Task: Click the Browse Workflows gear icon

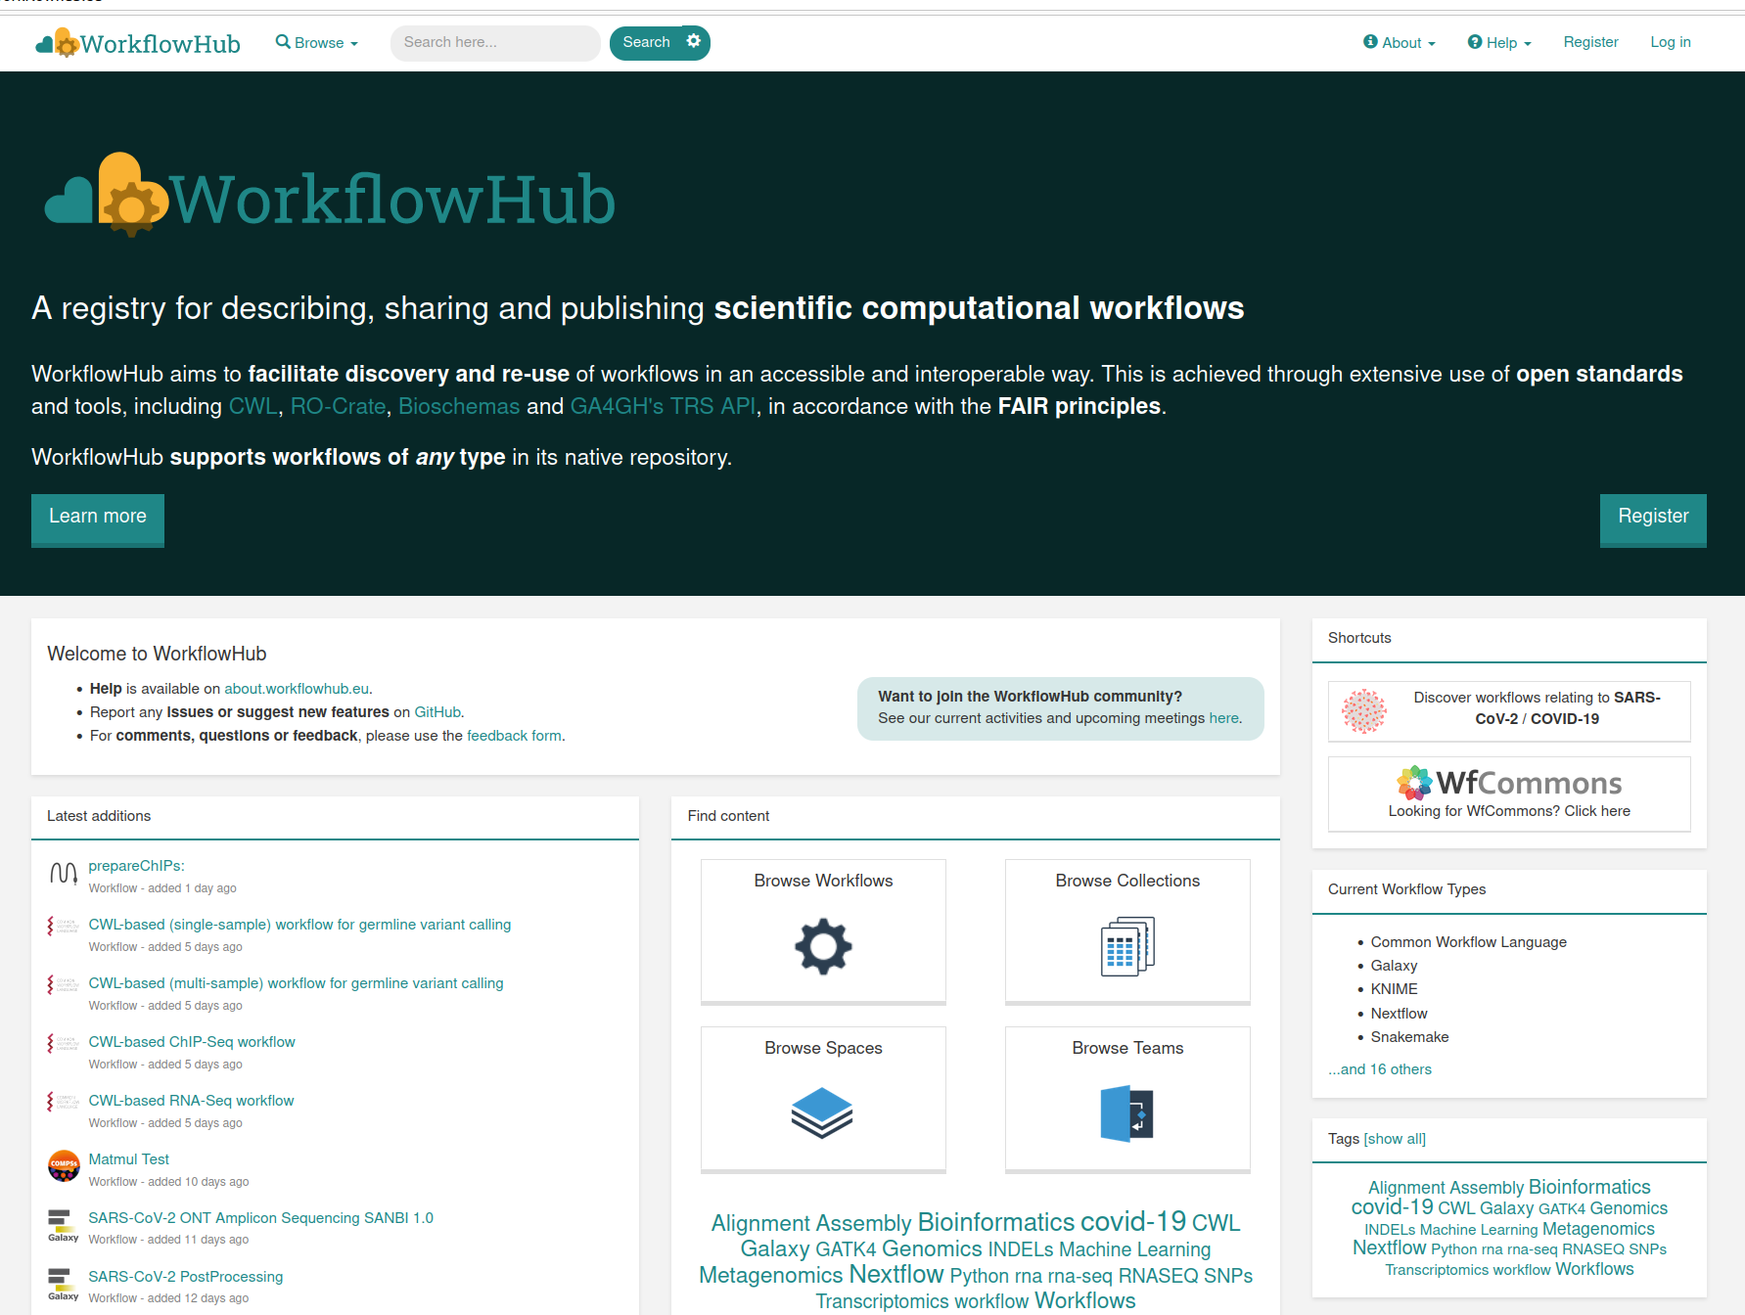Action: click(x=823, y=946)
